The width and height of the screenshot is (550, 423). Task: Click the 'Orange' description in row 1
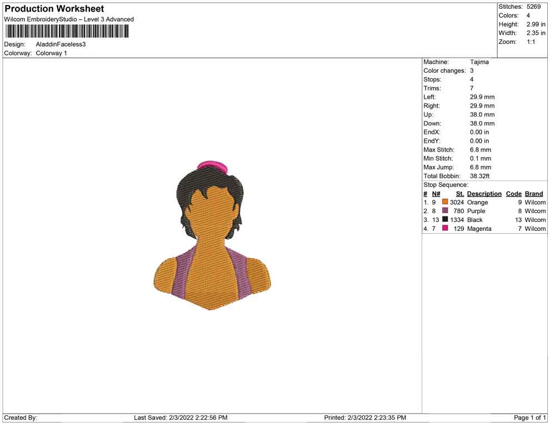[x=477, y=202]
